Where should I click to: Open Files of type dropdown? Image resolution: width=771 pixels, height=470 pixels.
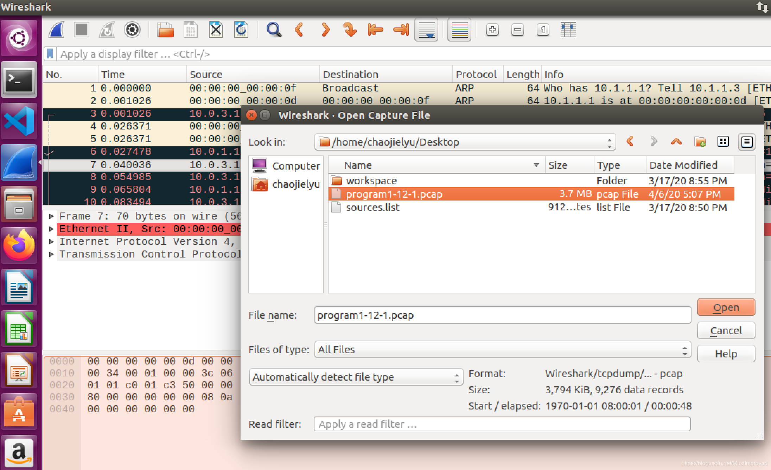(503, 349)
